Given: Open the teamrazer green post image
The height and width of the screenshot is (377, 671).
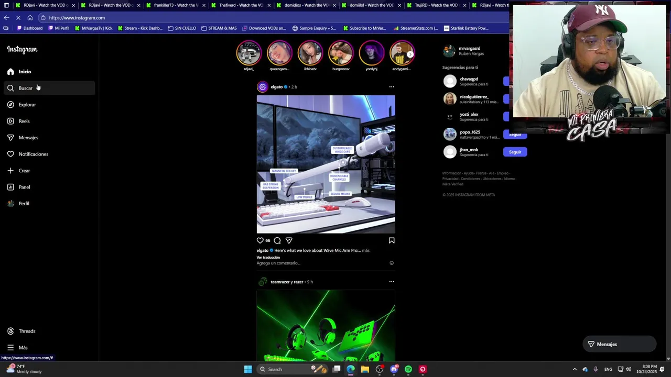Looking at the screenshot, I should pyautogui.click(x=326, y=326).
